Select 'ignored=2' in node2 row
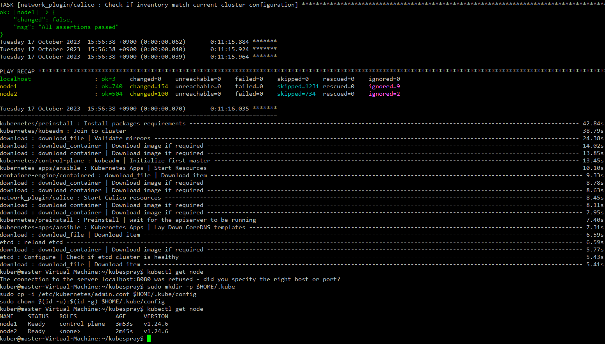 tap(384, 94)
